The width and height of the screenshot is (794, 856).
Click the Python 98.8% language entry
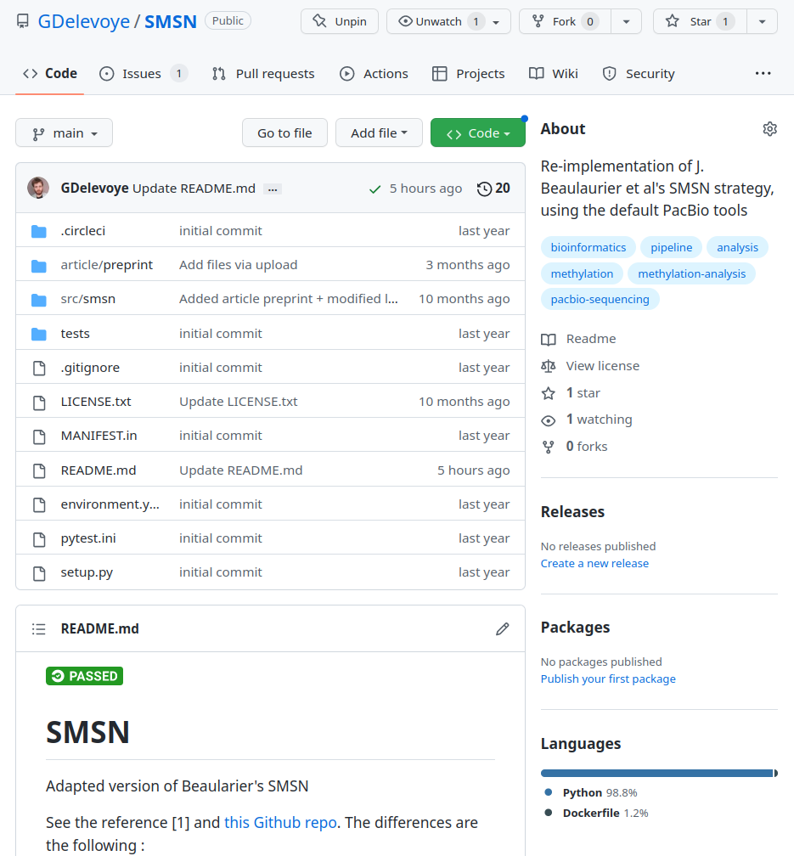coord(592,792)
